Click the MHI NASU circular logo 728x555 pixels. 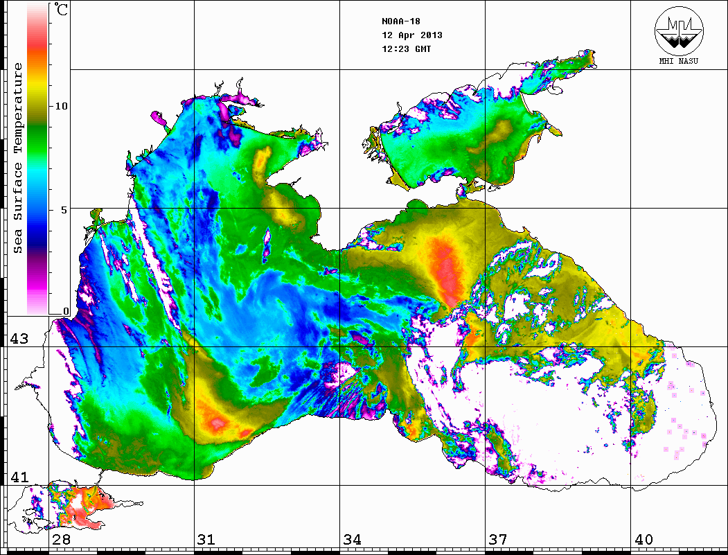679,30
